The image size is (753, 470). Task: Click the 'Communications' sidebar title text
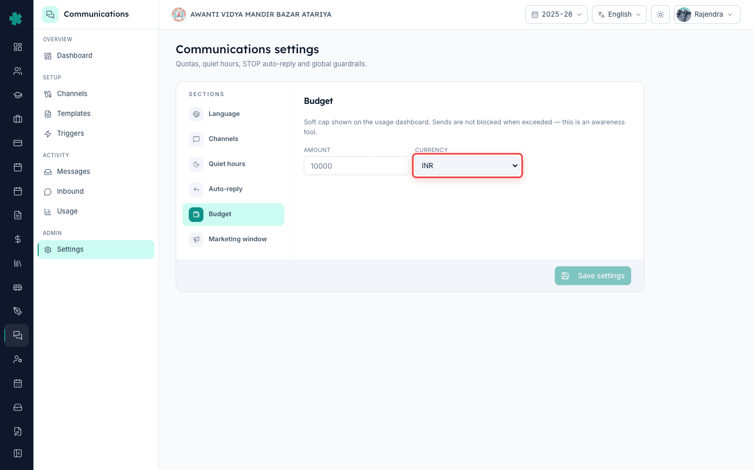click(x=96, y=14)
